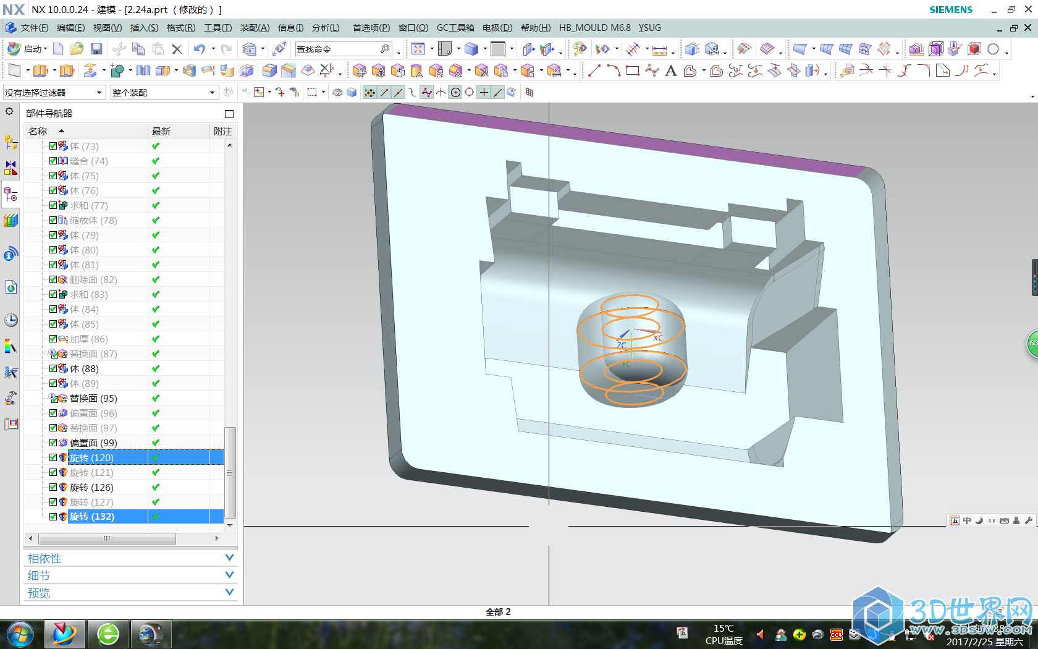Click the Move Face synchronous icon
Viewport: 1038px width, 649px height.
click(x=359, y=70)
